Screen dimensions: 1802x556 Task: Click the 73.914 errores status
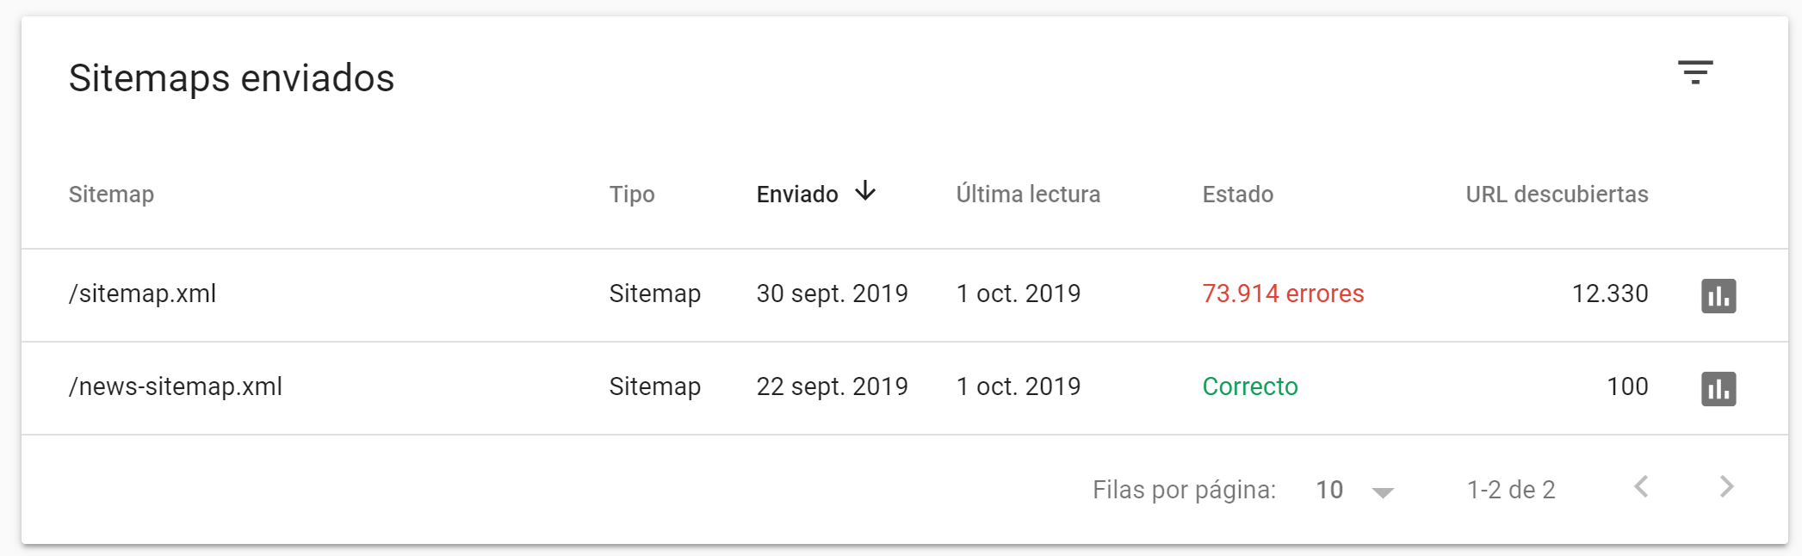pyautogui.click(x=1283, y=293)
